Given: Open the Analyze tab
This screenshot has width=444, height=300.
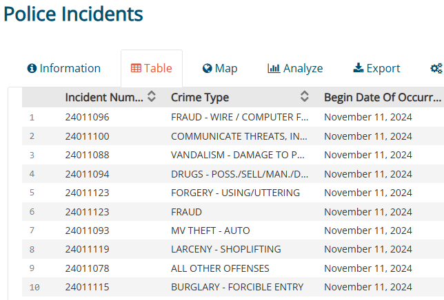Looking at the screenshot, I should (x=295, y=68).
